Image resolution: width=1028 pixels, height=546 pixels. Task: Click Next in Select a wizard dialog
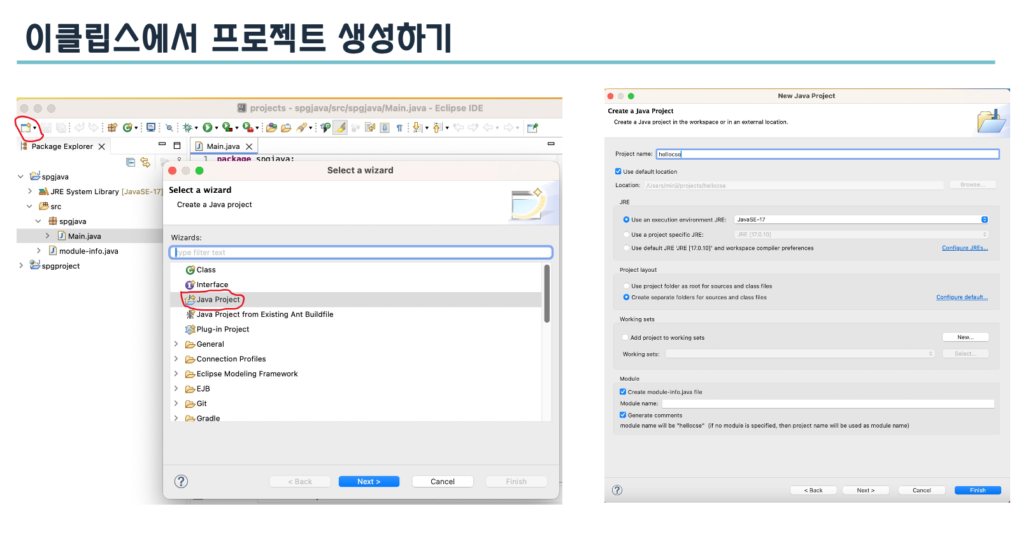point(369,482)
